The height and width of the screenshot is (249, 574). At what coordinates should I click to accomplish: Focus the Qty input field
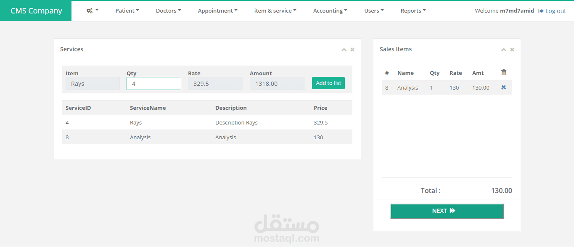click(x=154, y=83)
